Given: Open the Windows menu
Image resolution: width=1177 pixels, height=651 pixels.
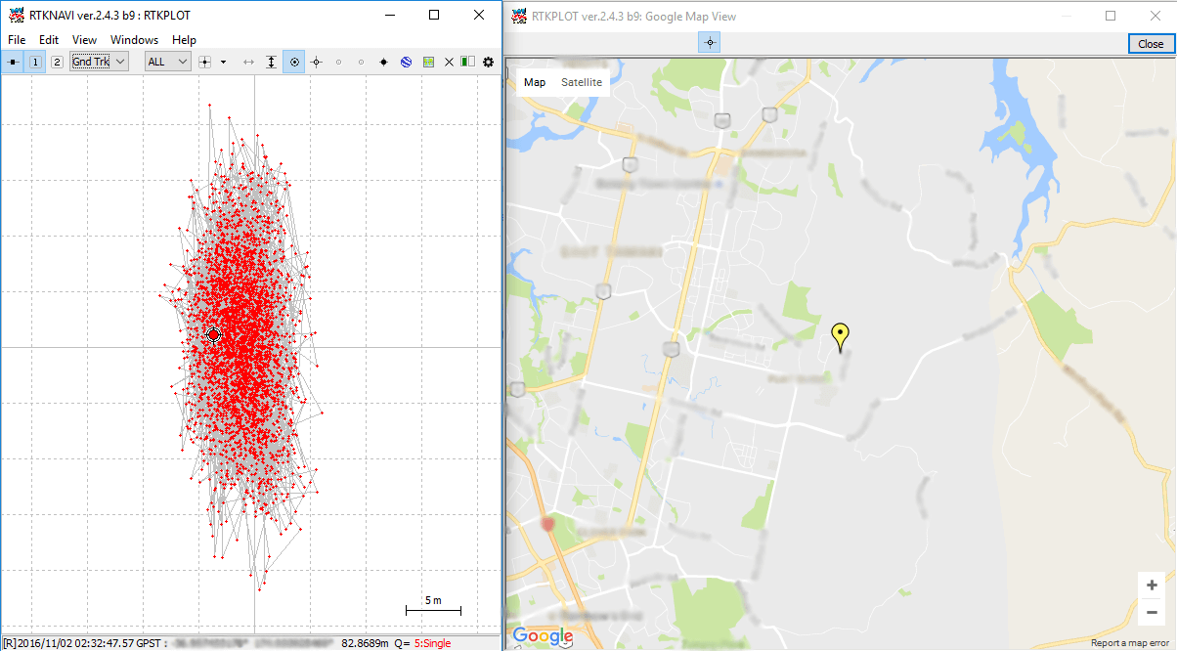Looking at the screenshot, I should 134,40.
